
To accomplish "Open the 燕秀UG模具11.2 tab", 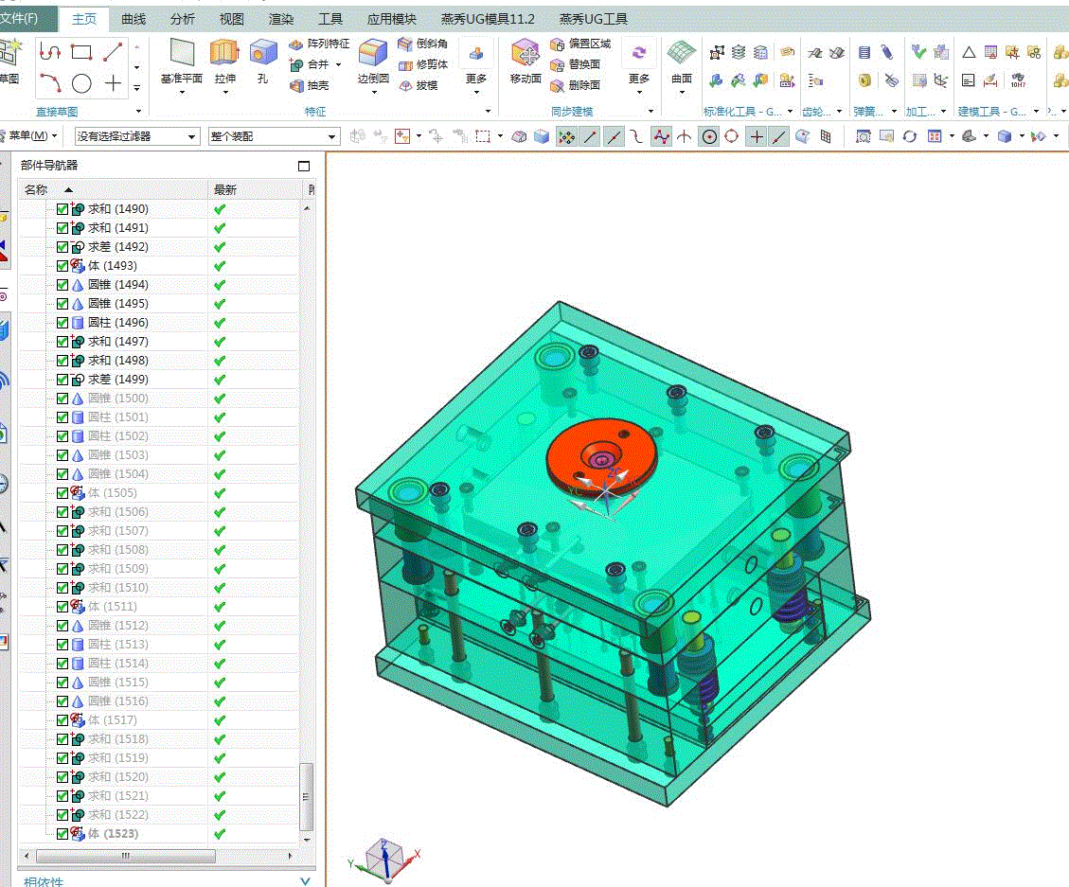I will coord(488,19).
